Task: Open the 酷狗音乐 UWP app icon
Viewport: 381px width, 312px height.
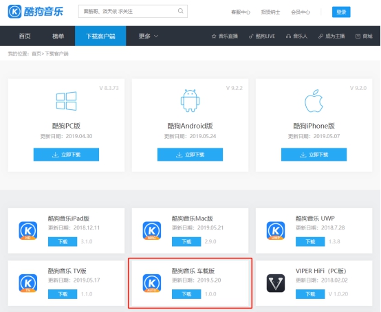Action: click(x=276, y=231)
